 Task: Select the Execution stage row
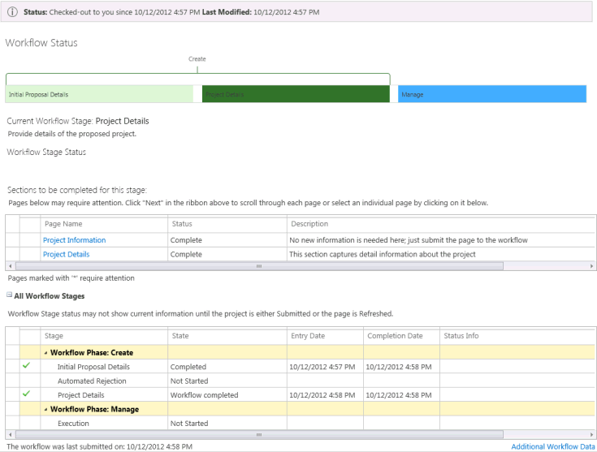(300, 423)
